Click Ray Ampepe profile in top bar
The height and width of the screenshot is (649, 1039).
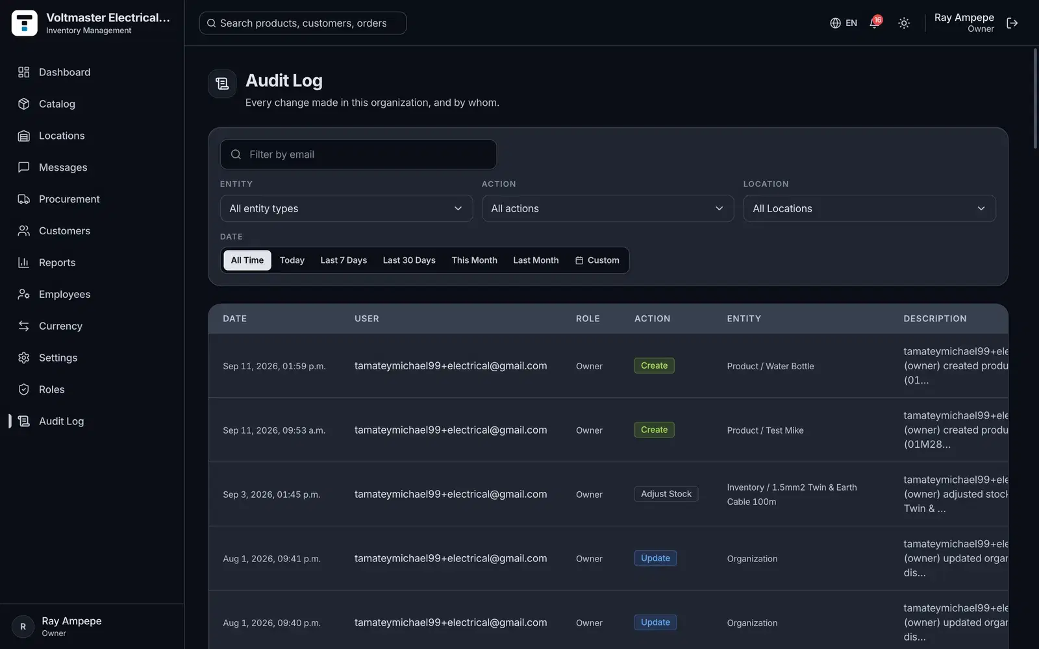tap(964, 23)
